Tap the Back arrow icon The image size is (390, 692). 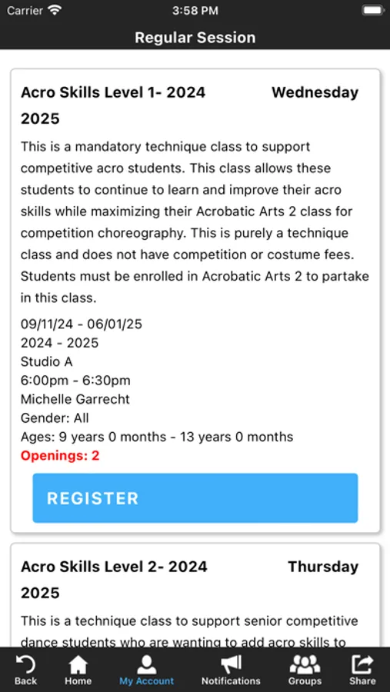(x=25, y=664)
